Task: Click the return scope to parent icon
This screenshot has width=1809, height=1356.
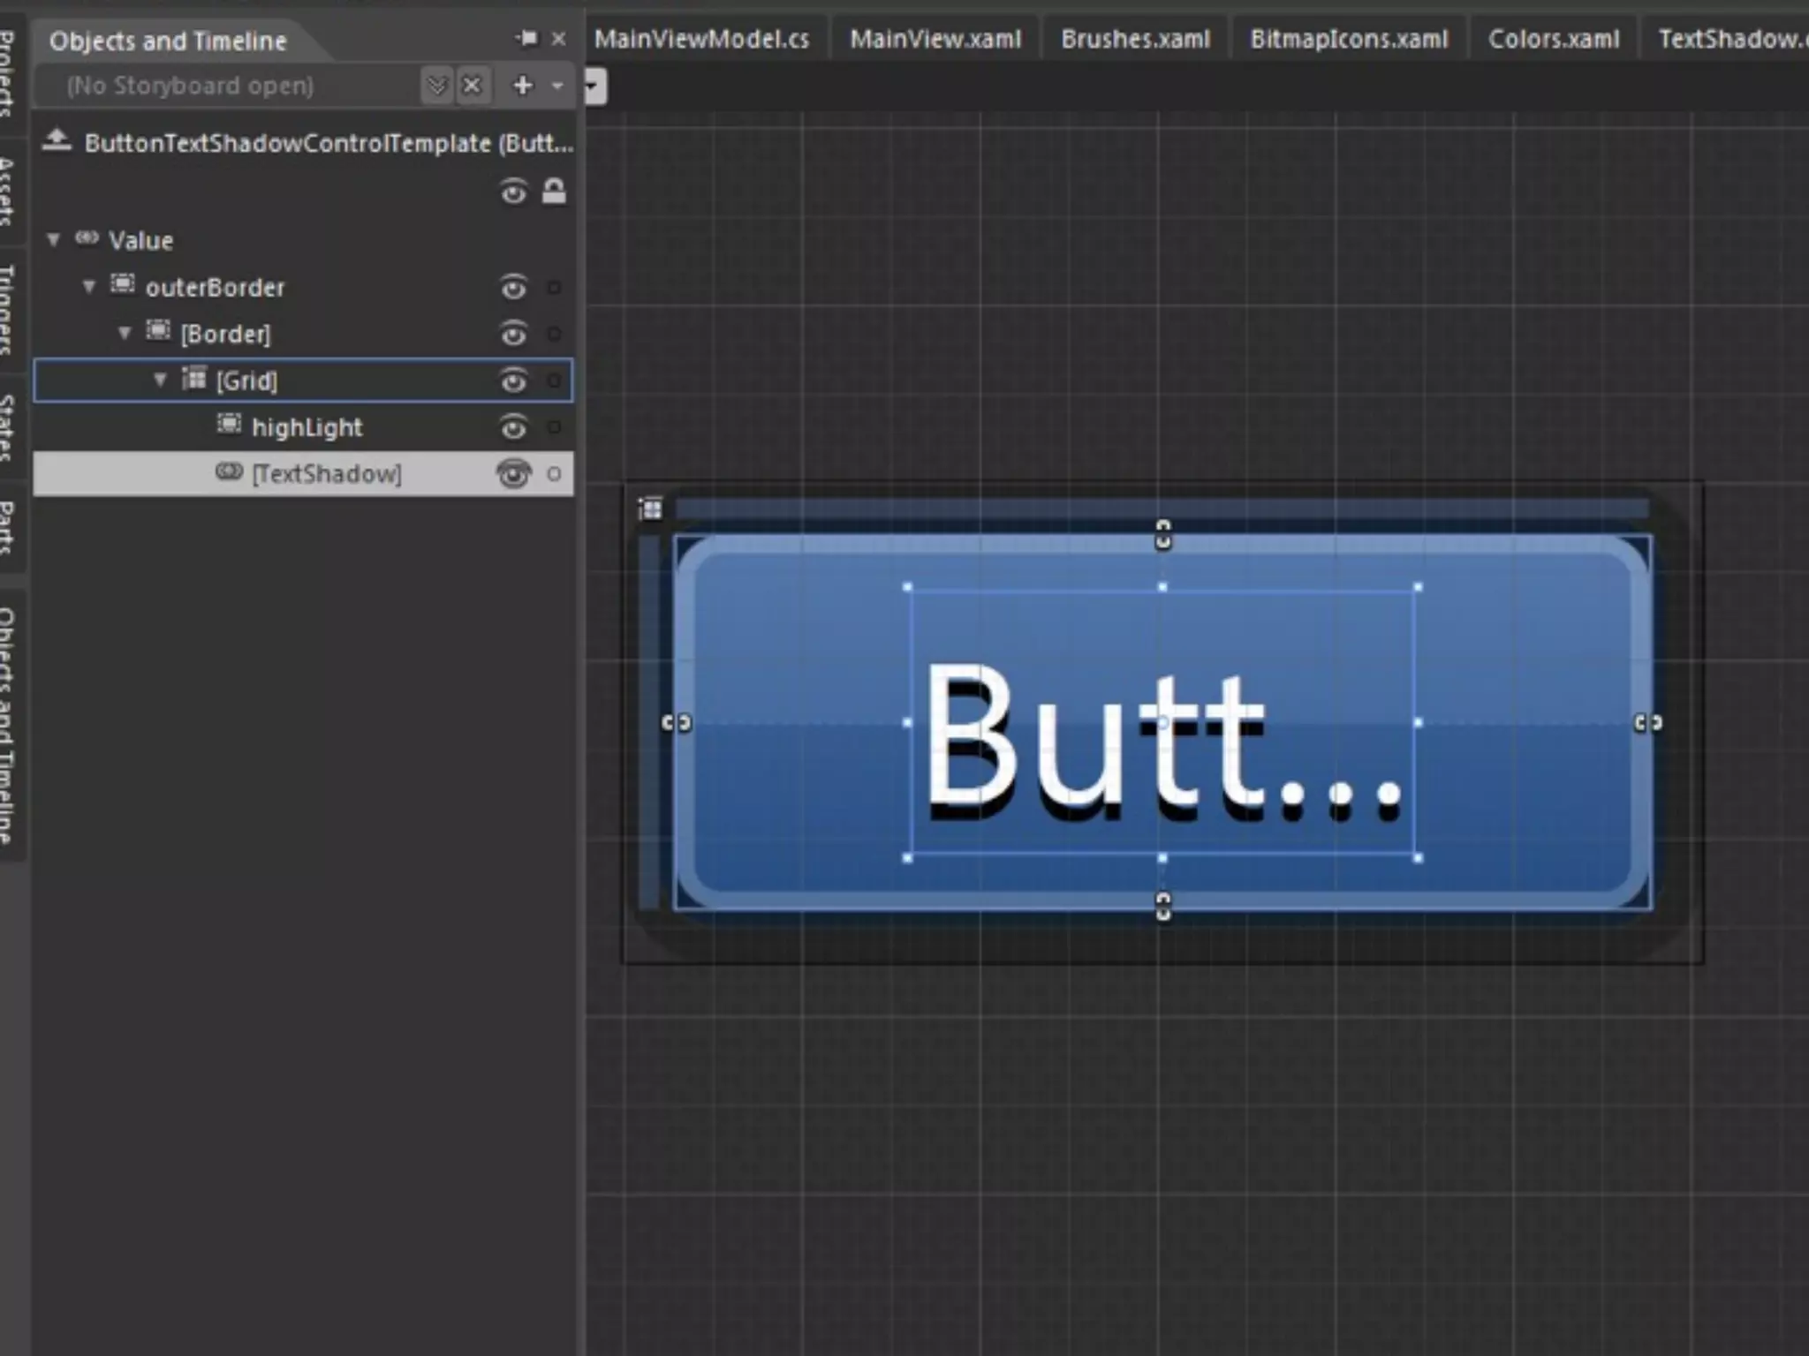Action: tap(57, 141)
